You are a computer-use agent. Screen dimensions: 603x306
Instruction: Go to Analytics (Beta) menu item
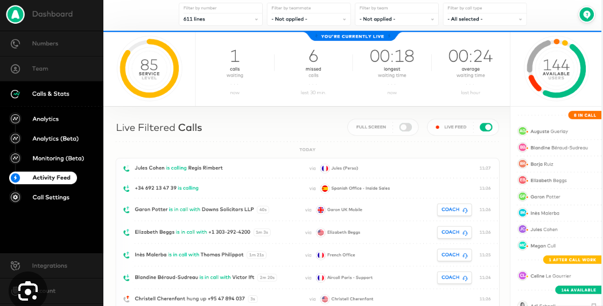pos(55,139)
